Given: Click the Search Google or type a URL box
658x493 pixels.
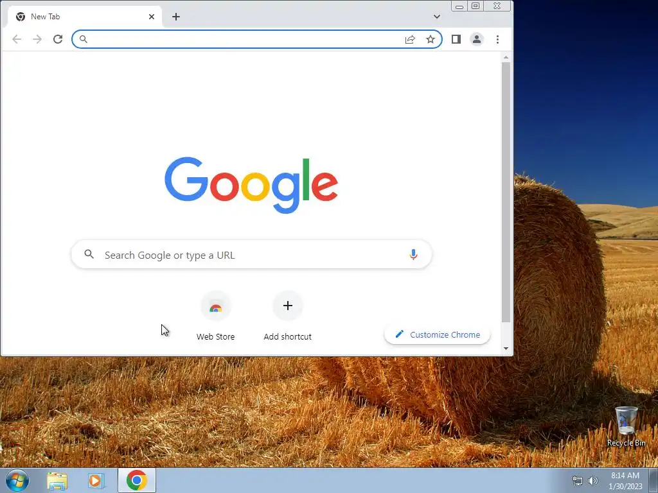Looking at the screenshot, I should pos(251,254).
